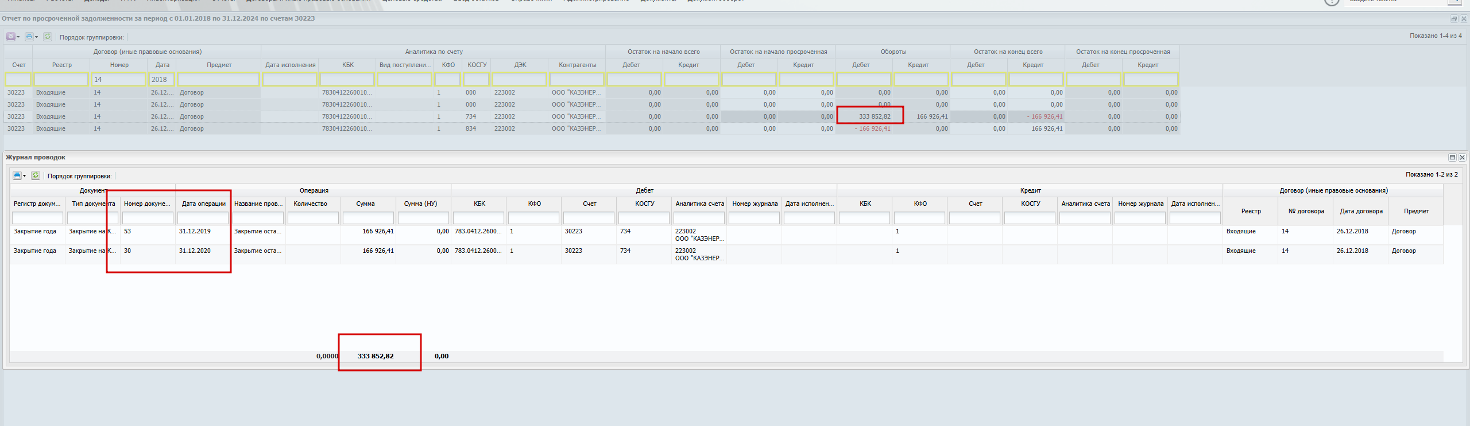The image size is (1470, 426).
Task: Click operation date 31.12.2019 in journal
Action: 195,231
